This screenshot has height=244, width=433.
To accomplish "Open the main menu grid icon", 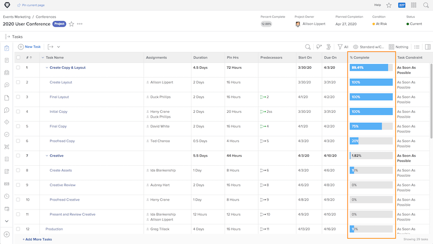I will coord(413,5).
